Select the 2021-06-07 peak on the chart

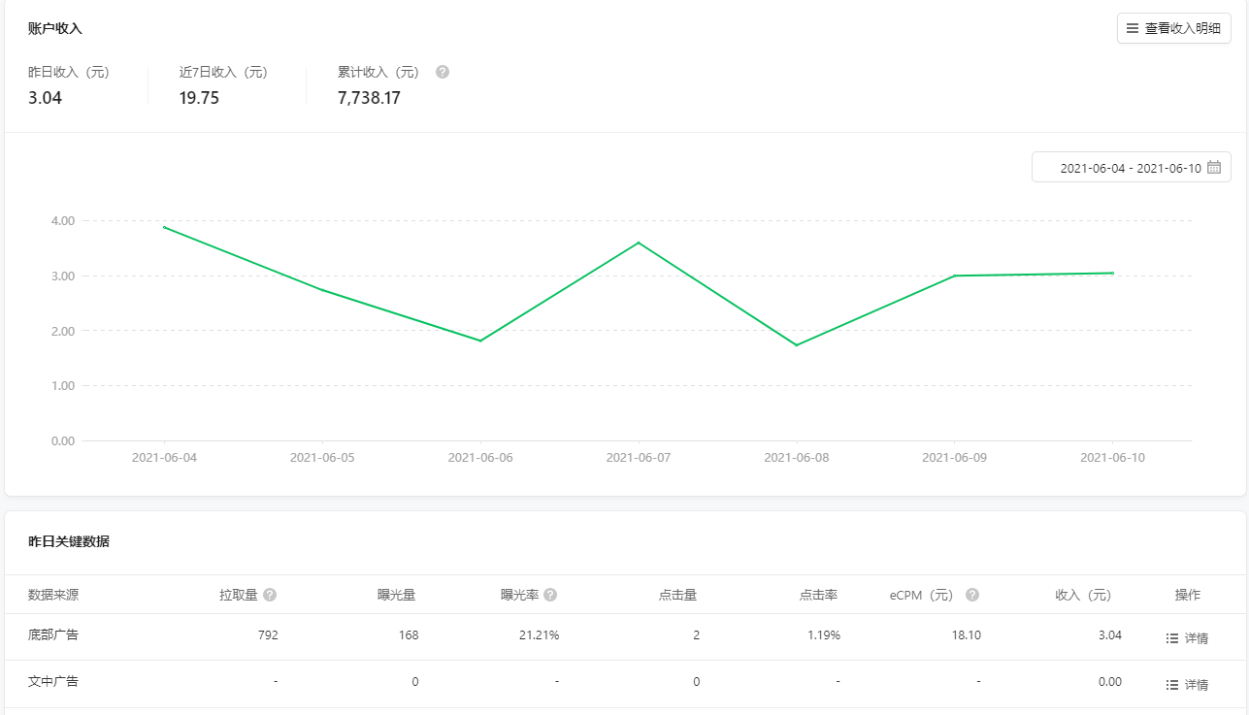tap(639, 243)
